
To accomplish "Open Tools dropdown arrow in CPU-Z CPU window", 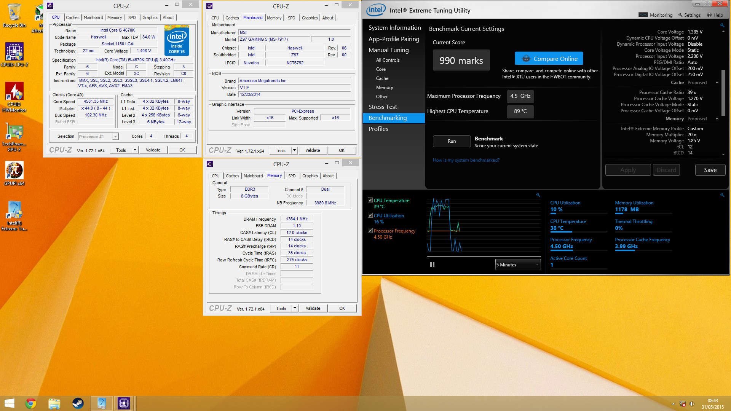I will point(135,150).
